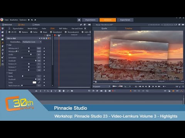
Task: Jump to the start of the preview
Action: point(140,87)
